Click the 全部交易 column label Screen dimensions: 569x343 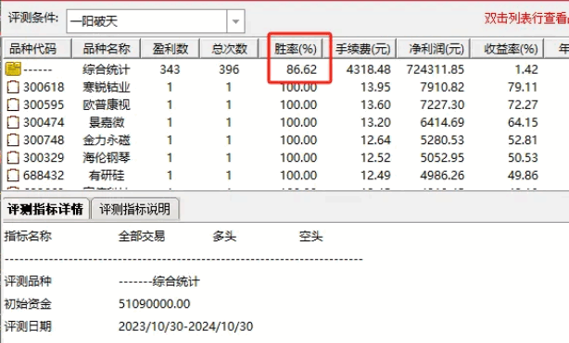(142, 237)
